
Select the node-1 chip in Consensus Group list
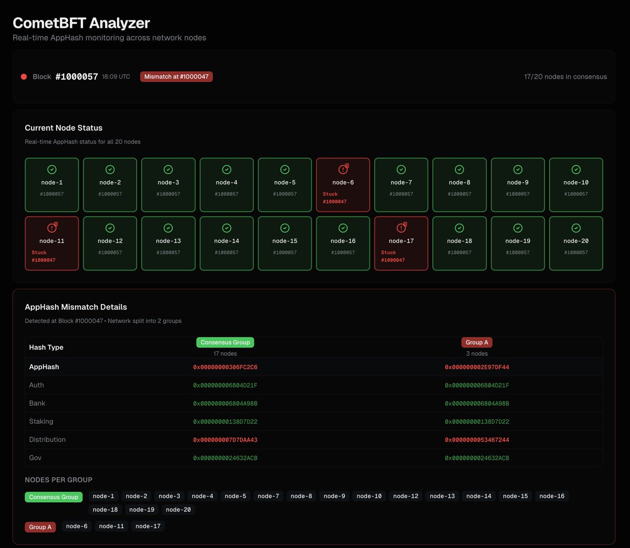point(103,496)
